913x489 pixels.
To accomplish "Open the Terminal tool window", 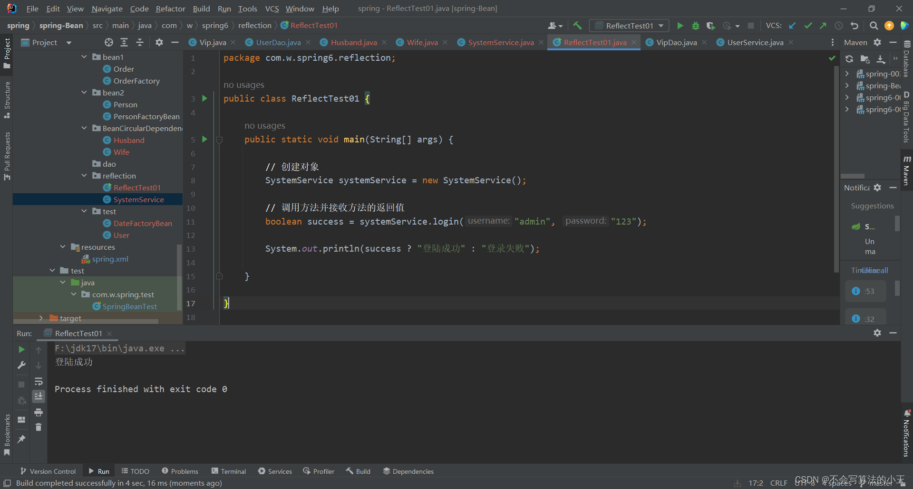I will [229, 471].
